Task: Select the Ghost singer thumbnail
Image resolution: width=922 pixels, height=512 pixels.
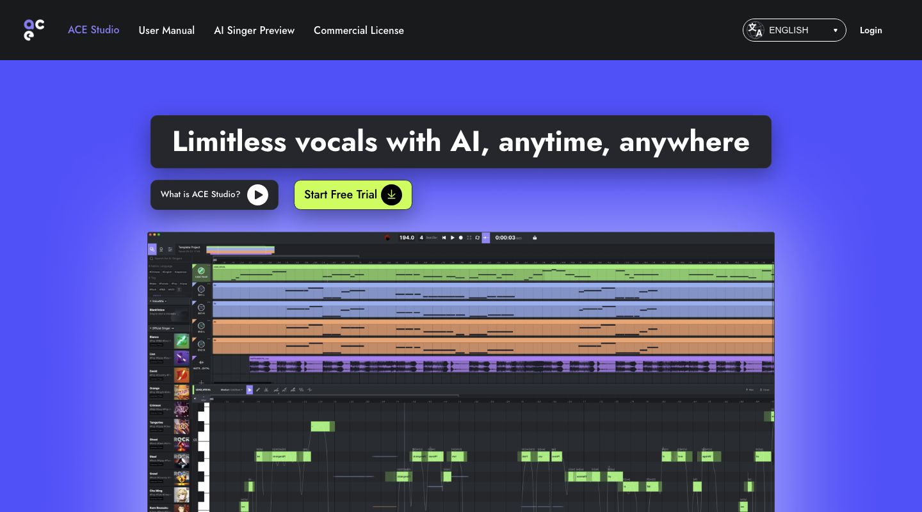Action: click(x=182, y=444)
